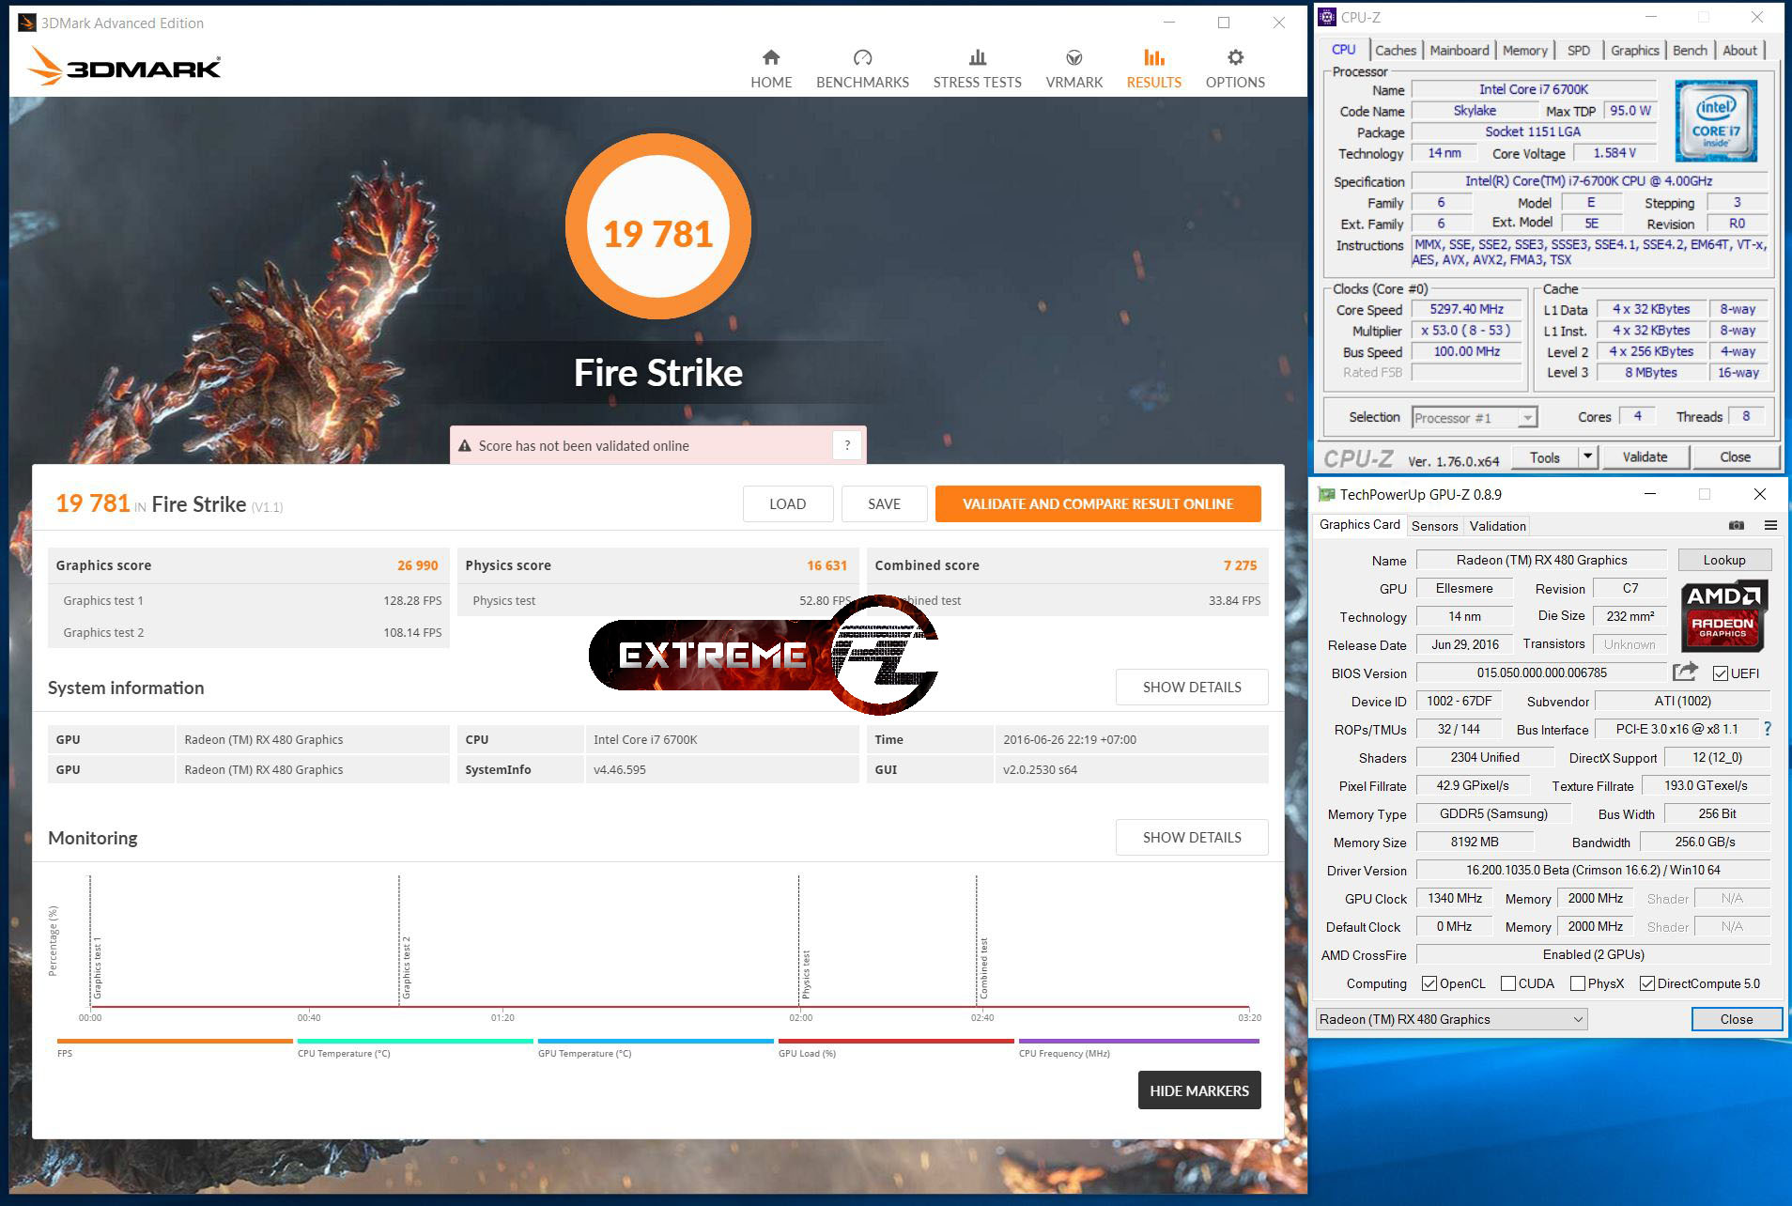Go to Stress Tests icon
The height and width of the screenshot is (1206, 1792).
pos(977,58)
